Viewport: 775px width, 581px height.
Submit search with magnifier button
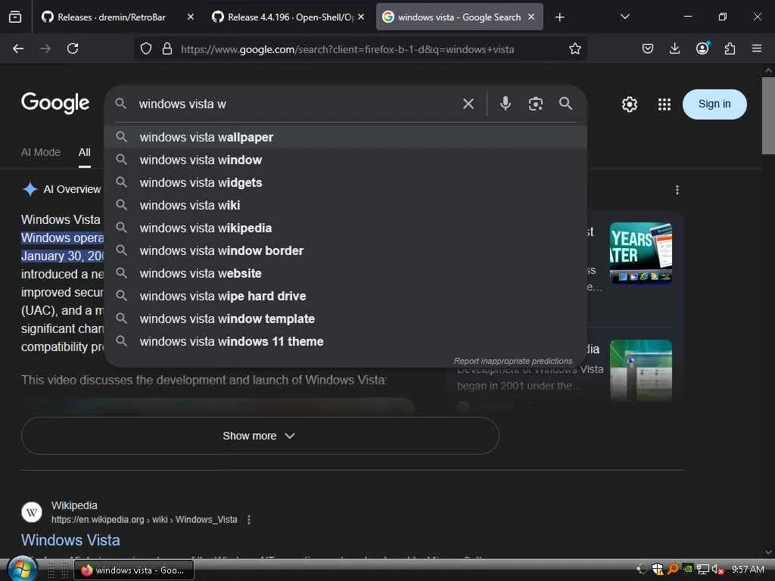[x=566, y=104]
